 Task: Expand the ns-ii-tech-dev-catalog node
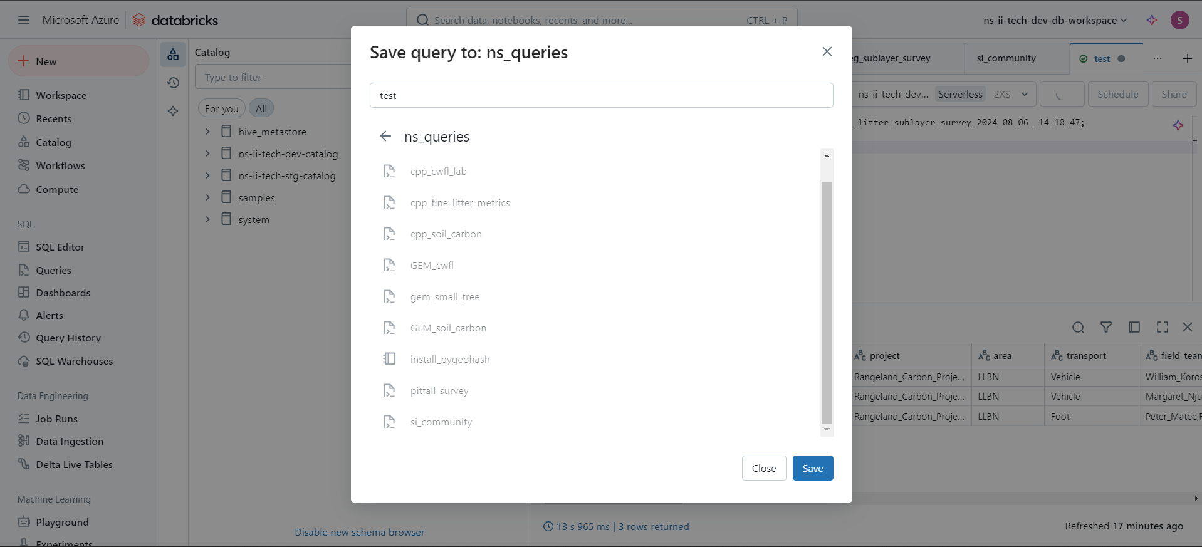(x=207, y=154)
